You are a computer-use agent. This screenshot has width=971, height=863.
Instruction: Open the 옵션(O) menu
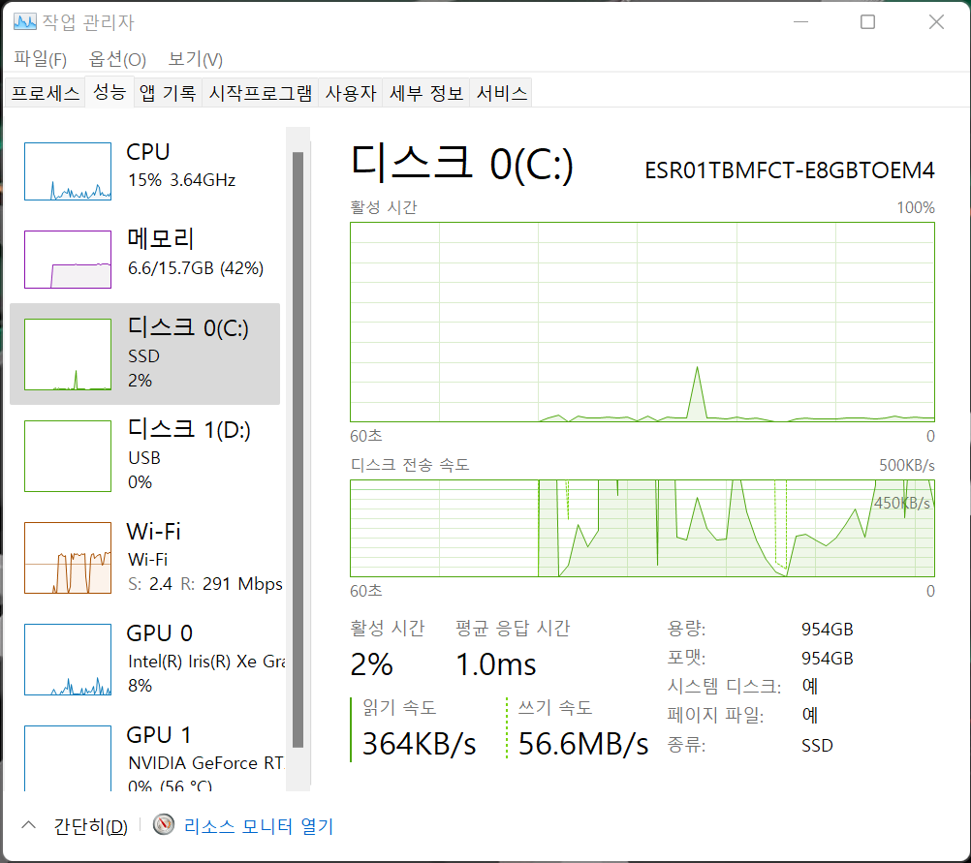117,59
